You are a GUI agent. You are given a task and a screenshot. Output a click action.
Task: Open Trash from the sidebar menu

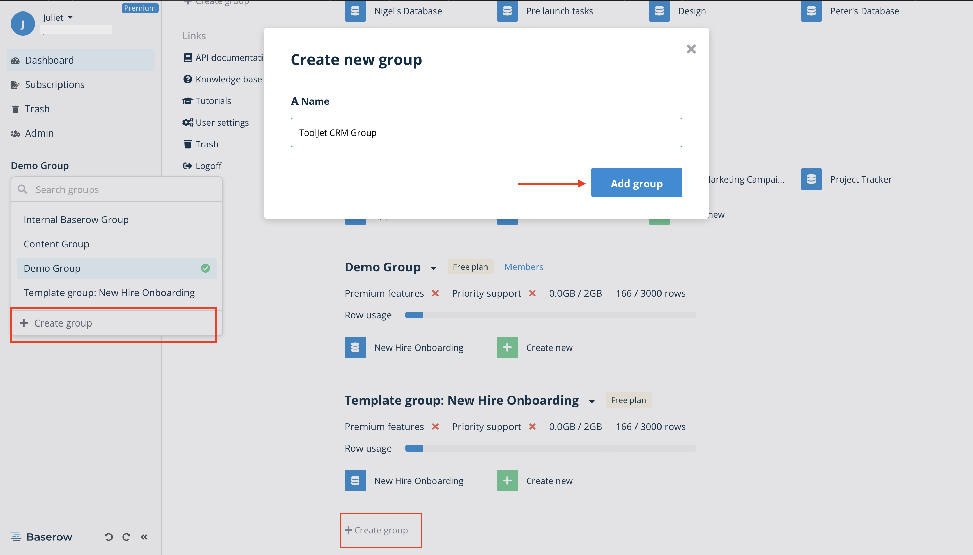click(x=38, y=108)
